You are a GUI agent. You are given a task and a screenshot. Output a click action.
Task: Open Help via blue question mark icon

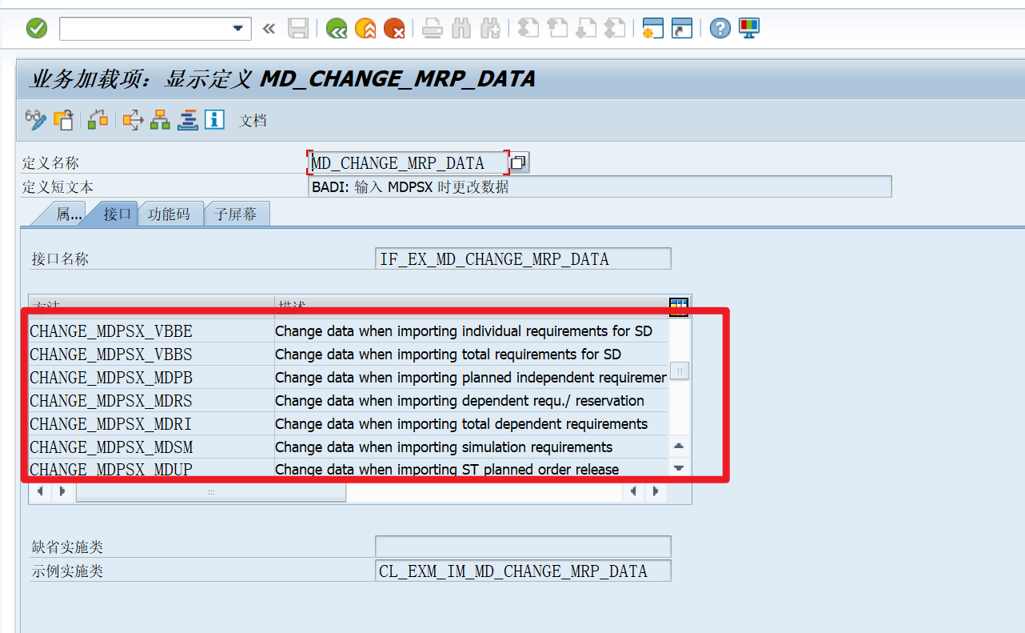point(720,29)
